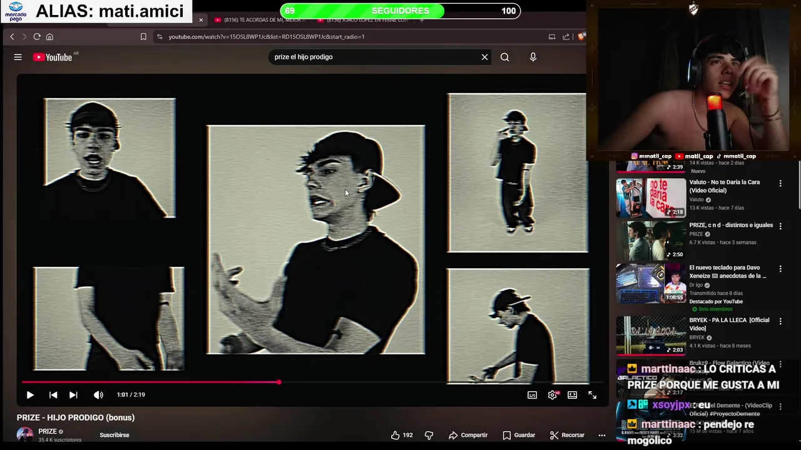Clip the video with Recortar
801x450 pixels.
coord(567,435)
